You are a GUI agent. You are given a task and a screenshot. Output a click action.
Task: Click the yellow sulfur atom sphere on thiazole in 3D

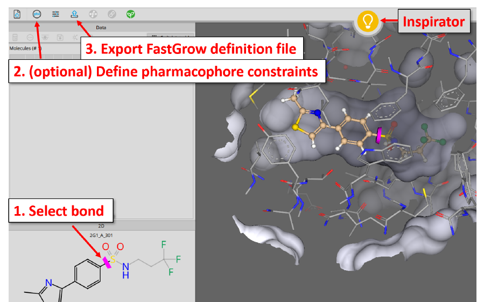coord(296,127)
